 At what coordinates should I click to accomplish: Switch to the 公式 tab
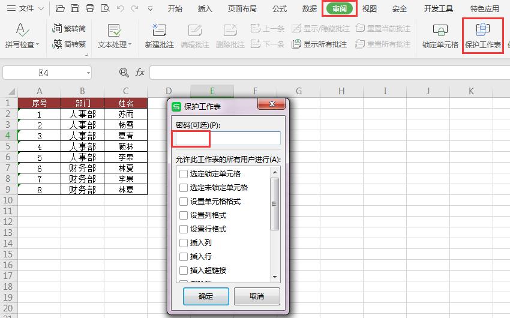[280, 9]
